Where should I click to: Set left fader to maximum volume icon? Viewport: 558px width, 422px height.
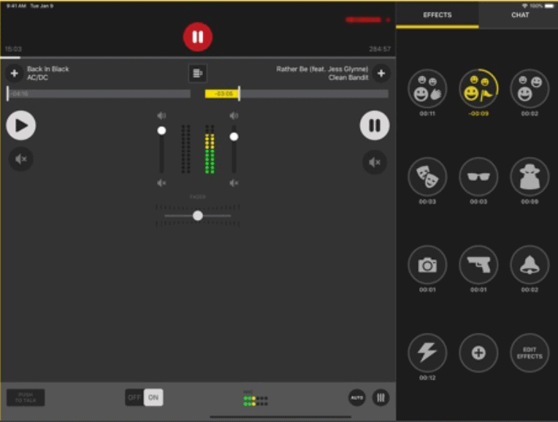161,115
